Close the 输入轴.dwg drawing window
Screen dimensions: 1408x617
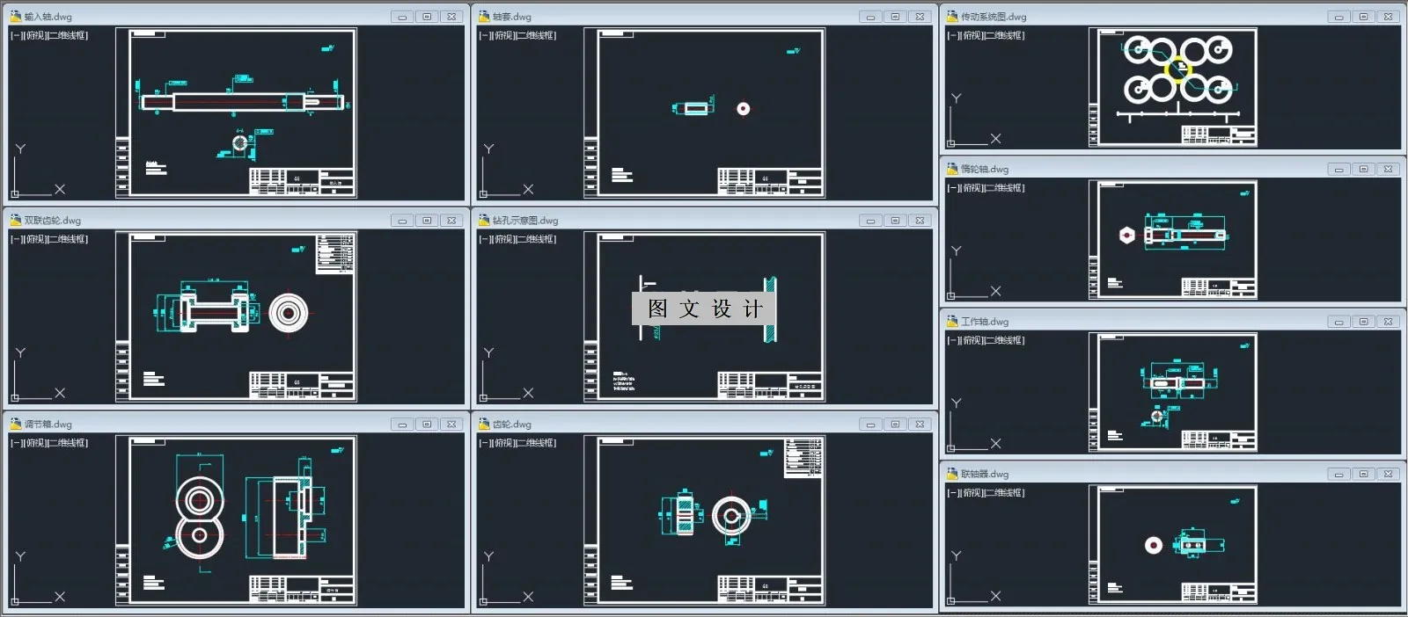451,17
